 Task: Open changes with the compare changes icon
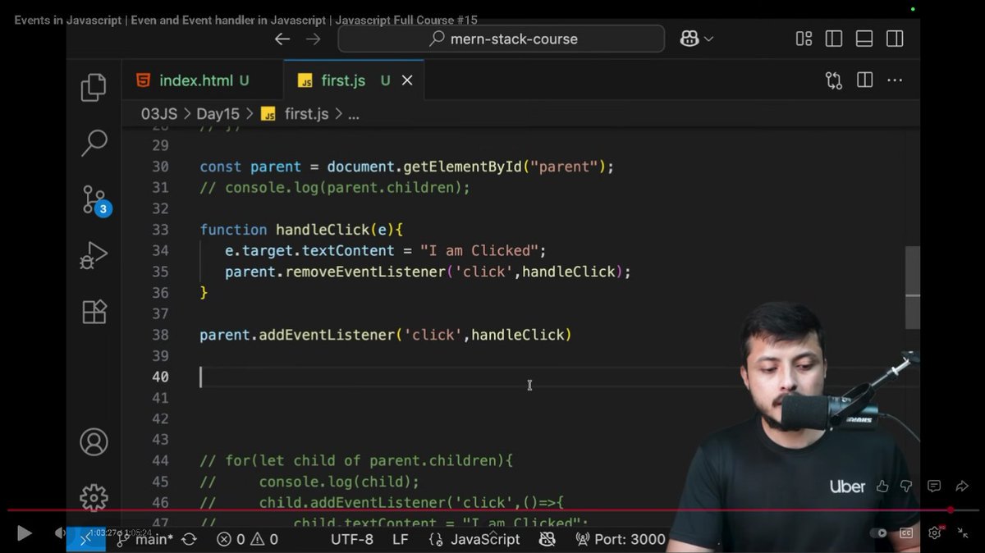click(832, 80)
